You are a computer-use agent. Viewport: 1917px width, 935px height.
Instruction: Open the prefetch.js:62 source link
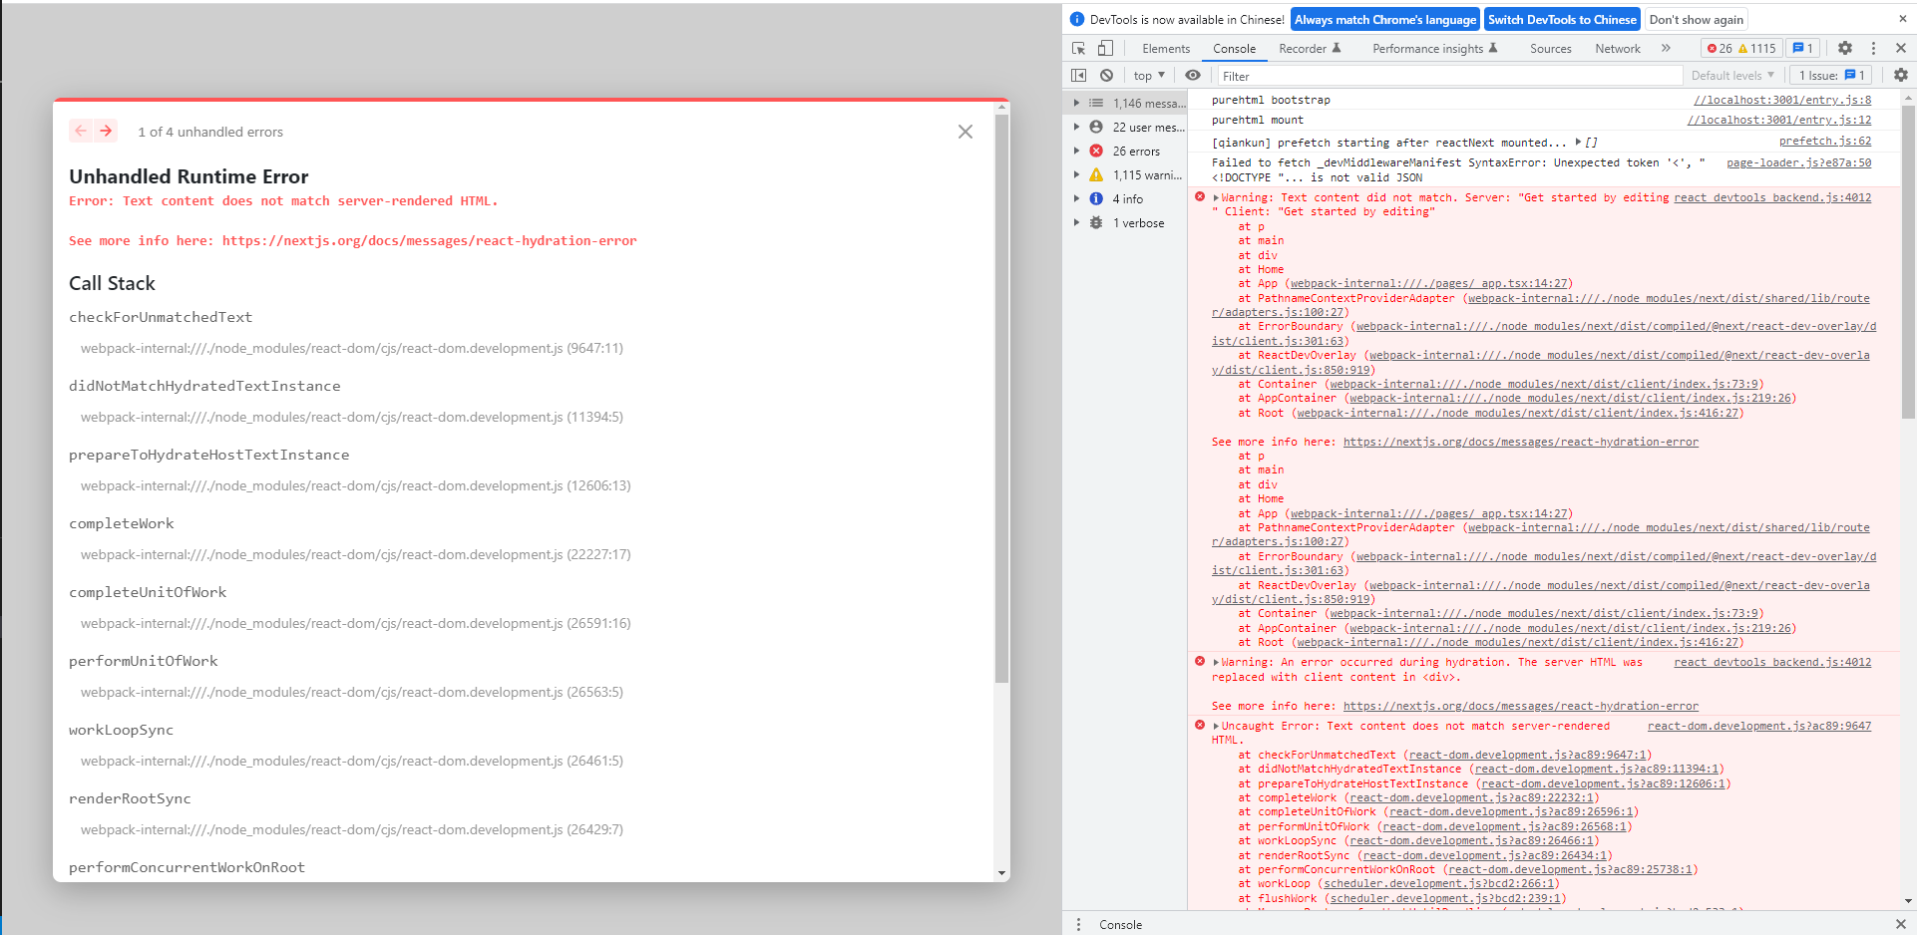click(x=1825, y=142)
